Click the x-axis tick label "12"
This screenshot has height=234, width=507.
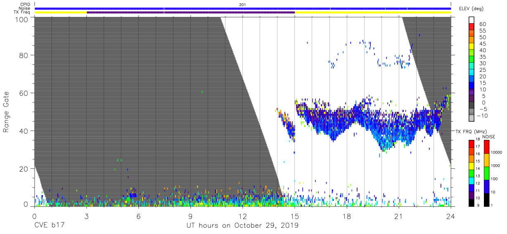click(x=242, y=216)
